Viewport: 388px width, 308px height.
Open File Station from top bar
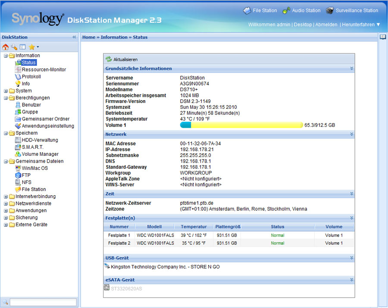[x=260, y=10]
